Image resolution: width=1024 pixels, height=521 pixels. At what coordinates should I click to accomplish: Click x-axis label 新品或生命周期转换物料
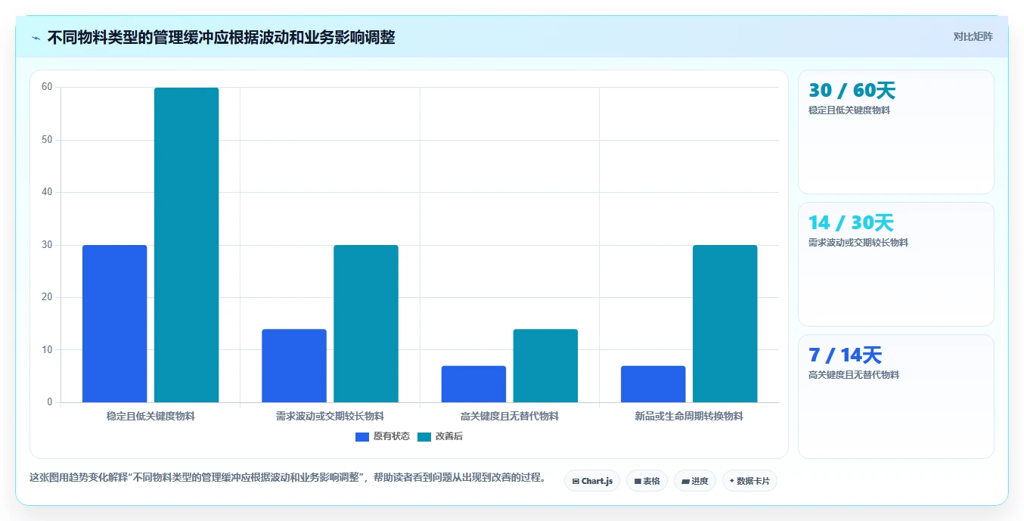pyautogui.click(x=689, y=417)
